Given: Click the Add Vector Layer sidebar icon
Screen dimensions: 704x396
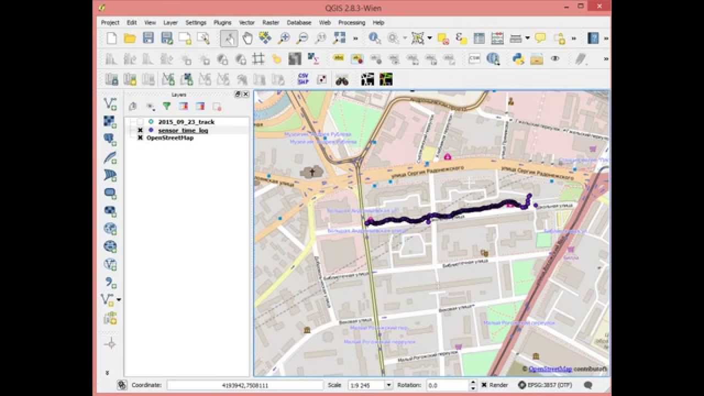Looking at the screenshot, I should (x=110, y=104).
